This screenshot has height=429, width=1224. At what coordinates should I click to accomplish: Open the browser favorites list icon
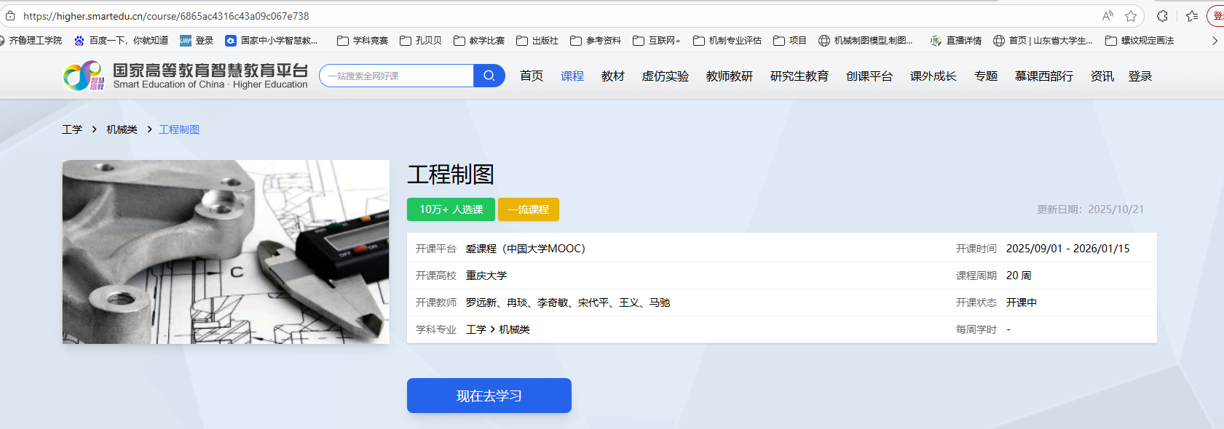coord(1192,16)
